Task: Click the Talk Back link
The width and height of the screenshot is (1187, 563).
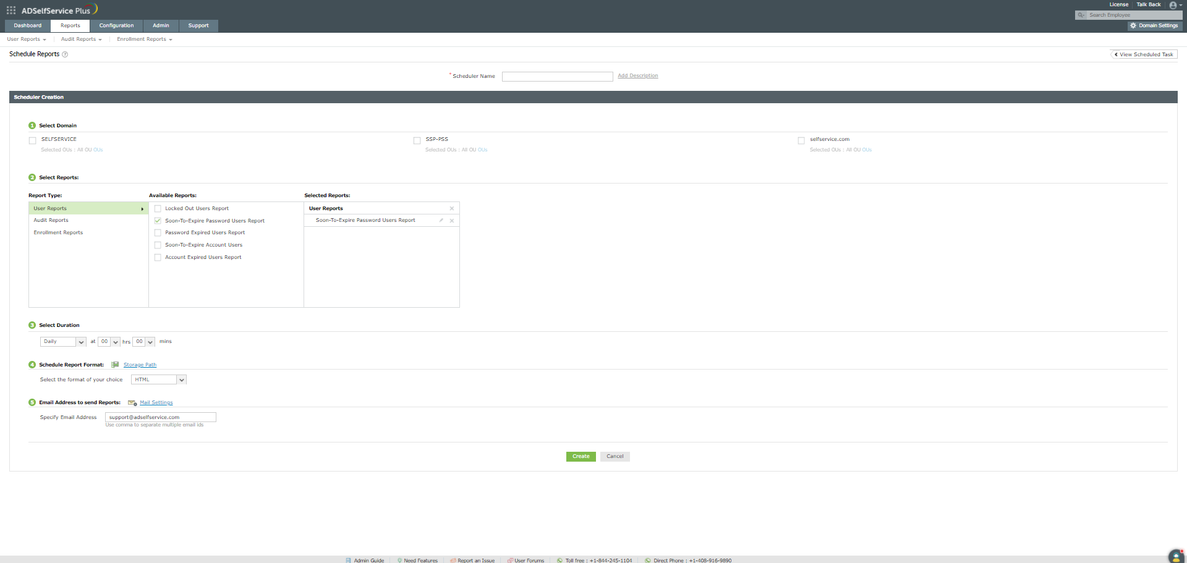Action: (1149, 4)
